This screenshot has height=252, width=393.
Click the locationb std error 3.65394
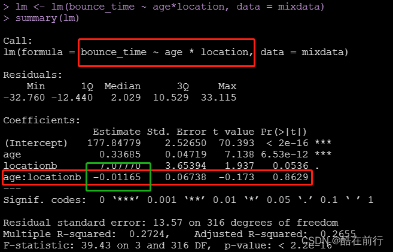pyautogui.click(x=185, y=166)
